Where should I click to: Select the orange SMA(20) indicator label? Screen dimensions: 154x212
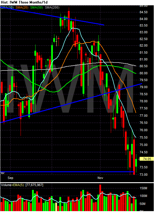click(22, 7)
